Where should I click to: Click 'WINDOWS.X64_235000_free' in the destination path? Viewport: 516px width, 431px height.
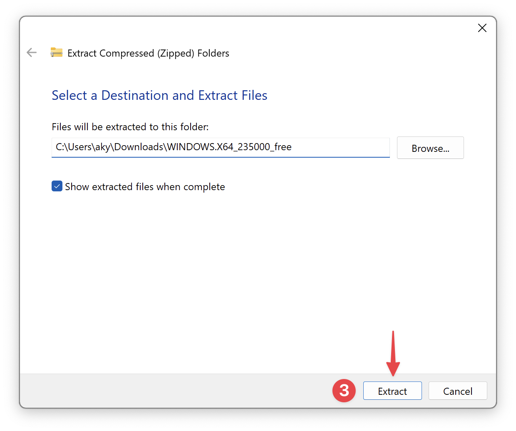pyautogui.click(x=229, y=147)
